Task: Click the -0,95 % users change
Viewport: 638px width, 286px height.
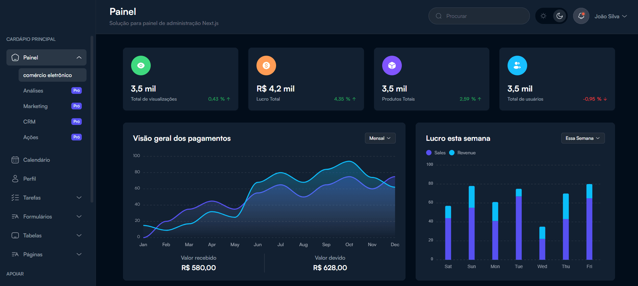Action: click(x=595, y=99)
